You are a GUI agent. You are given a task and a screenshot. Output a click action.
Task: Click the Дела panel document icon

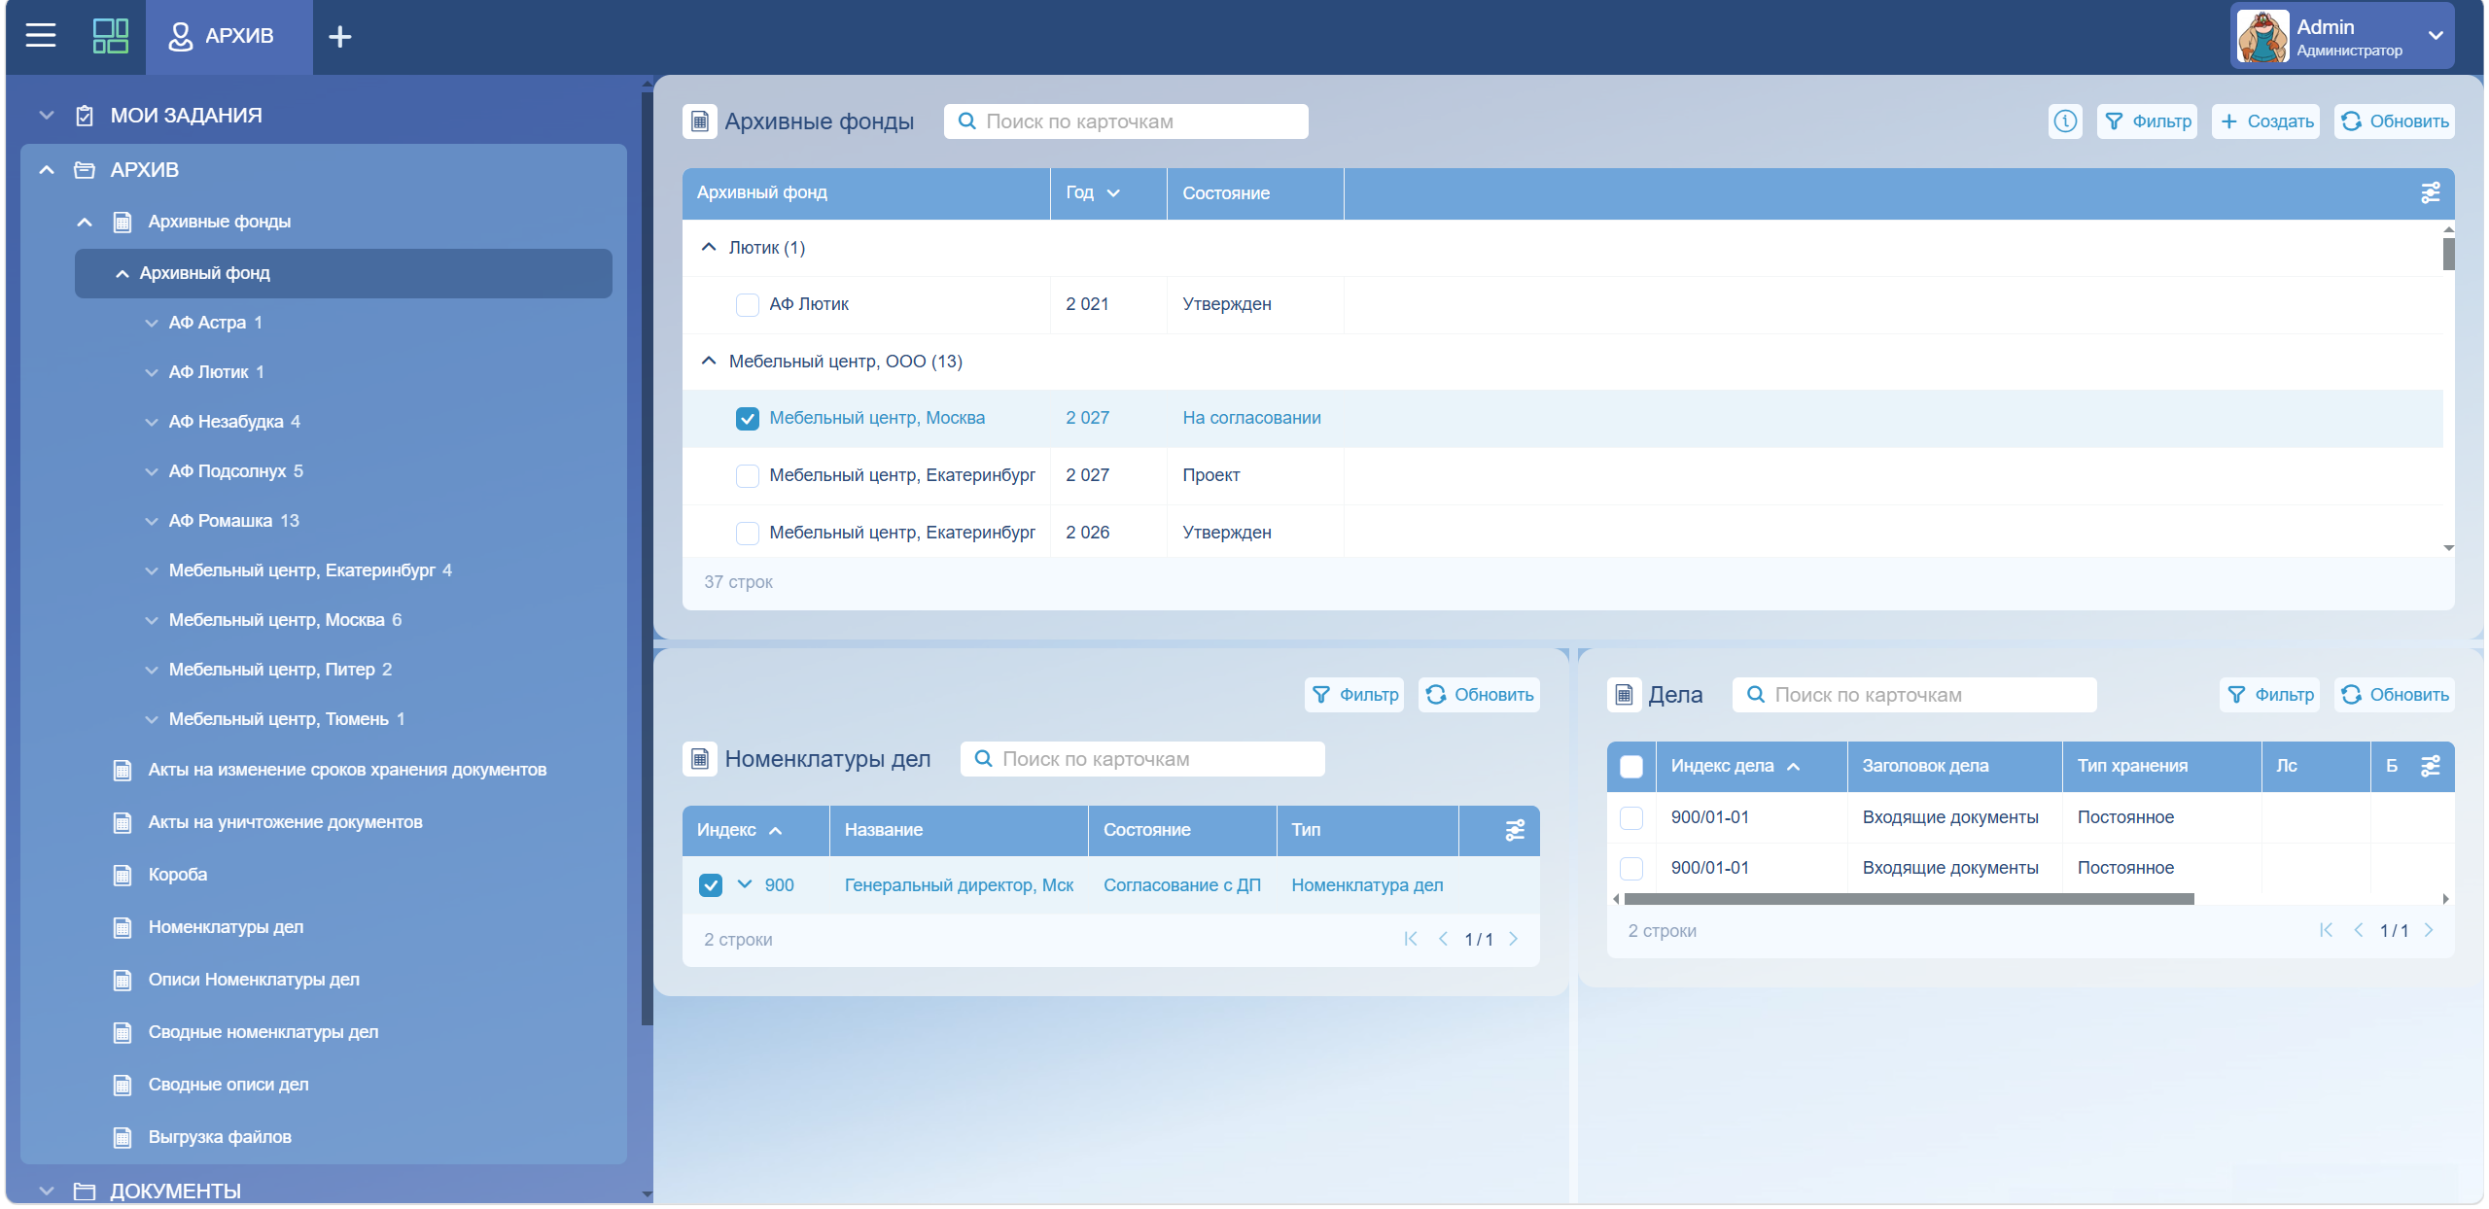1623,695
